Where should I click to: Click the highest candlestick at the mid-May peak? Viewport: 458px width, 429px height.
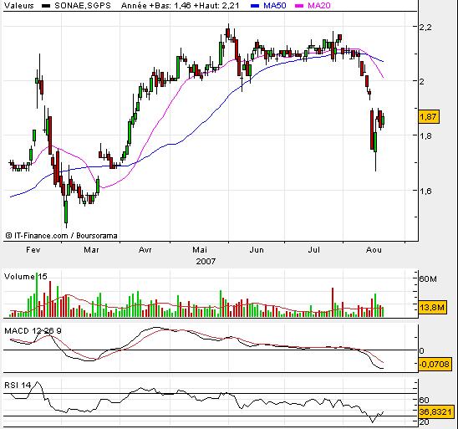click(x=228, y=33)
